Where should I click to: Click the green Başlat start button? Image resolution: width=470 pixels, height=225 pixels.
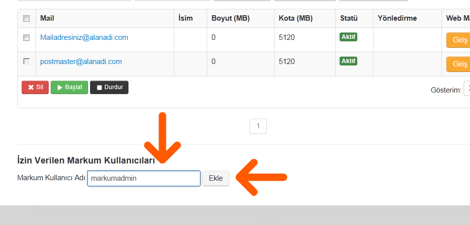(x=69, y=87)
